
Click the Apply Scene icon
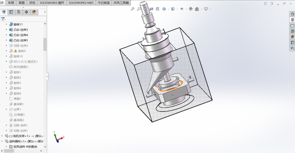[197, 9]
